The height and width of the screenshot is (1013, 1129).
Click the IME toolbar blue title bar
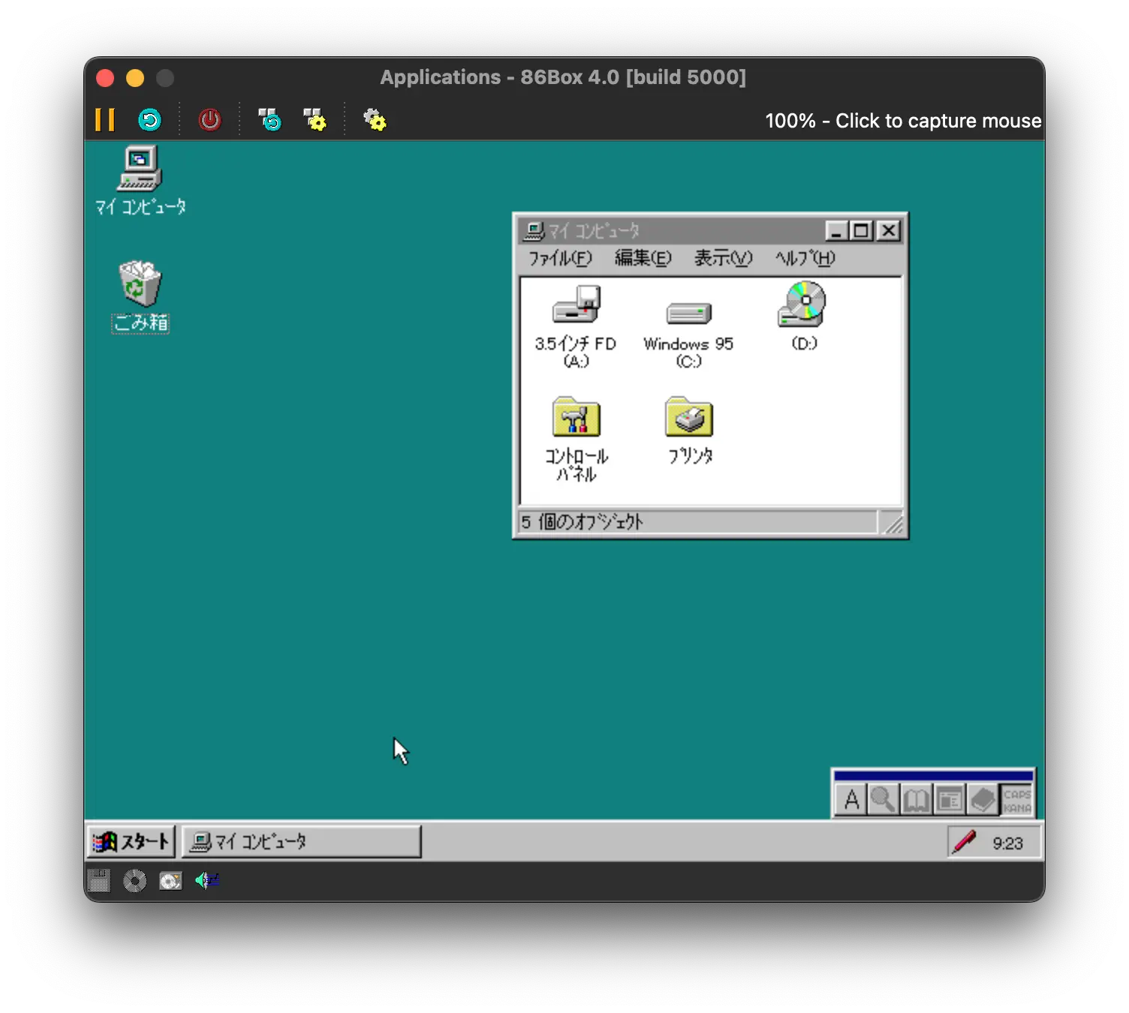click(x=933, y=776)
